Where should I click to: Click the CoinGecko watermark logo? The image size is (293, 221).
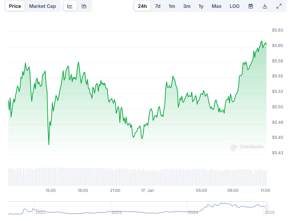247,147
